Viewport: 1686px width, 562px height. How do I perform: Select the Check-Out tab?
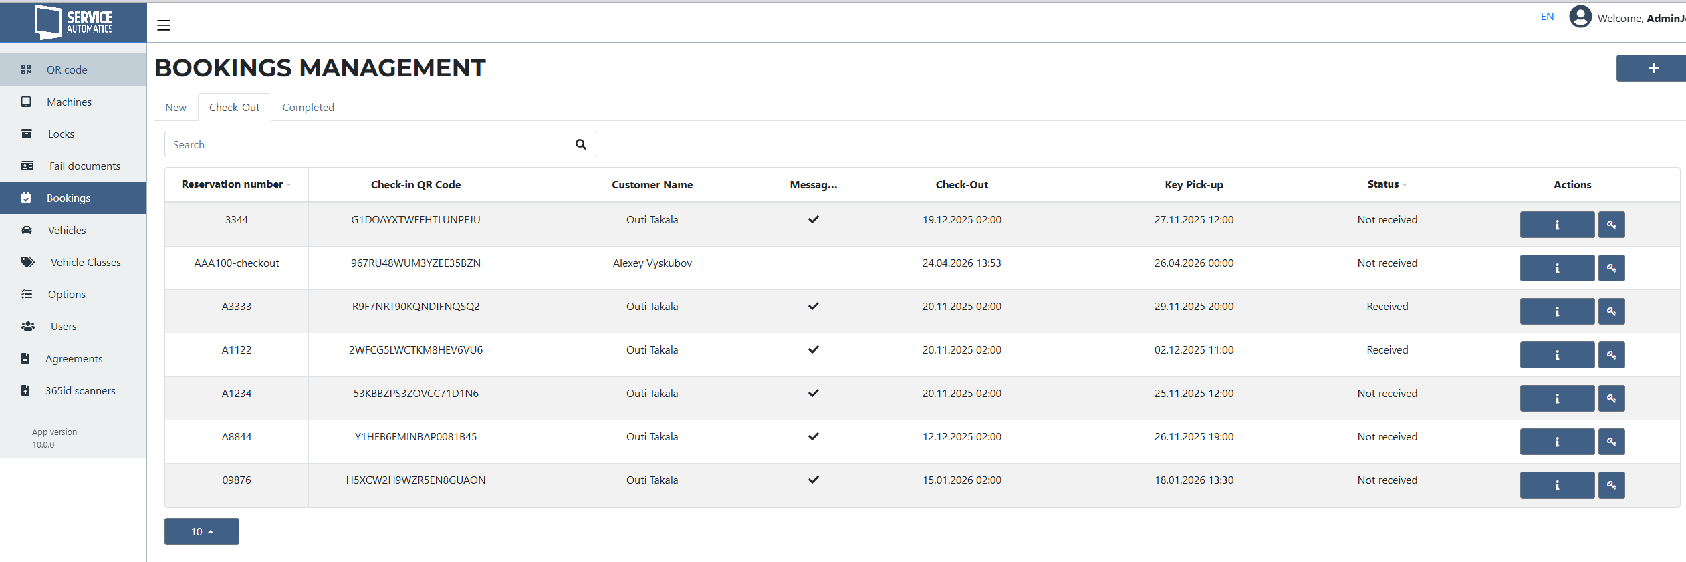coord(234,107)
